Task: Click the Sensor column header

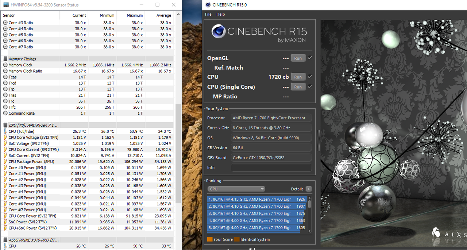Action: 9,15
